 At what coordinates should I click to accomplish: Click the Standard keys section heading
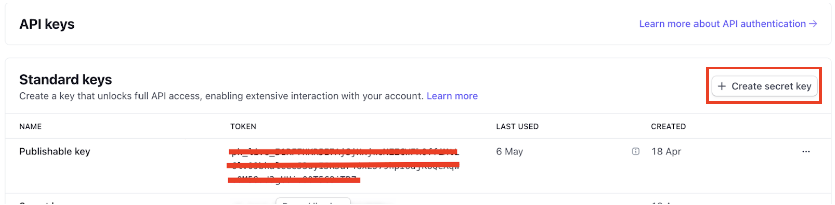click(x=65, y=79)
